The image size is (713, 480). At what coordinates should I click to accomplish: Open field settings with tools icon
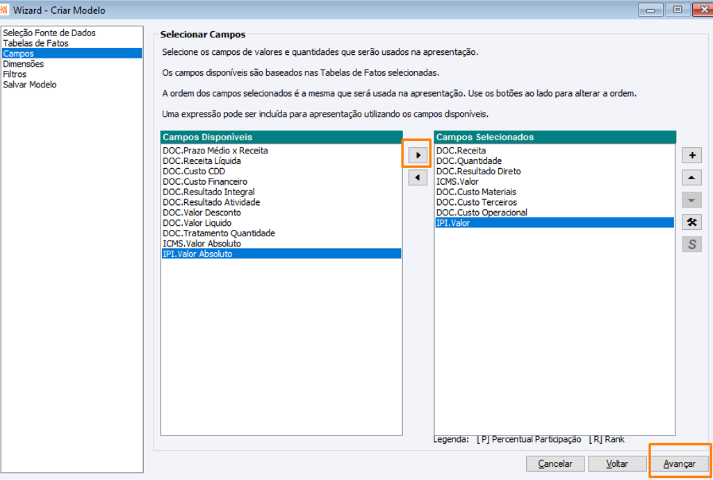(691, 222)
